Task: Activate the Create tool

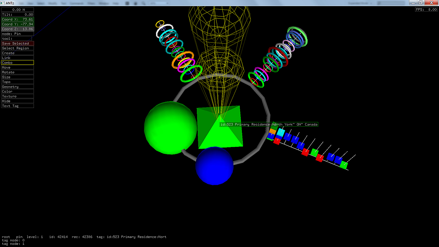Action: pyautogui.click(x=18, y=53)
